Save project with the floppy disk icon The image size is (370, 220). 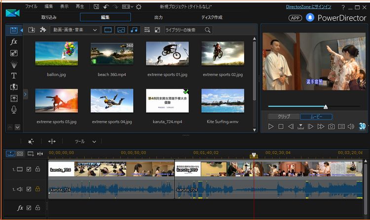96,6
